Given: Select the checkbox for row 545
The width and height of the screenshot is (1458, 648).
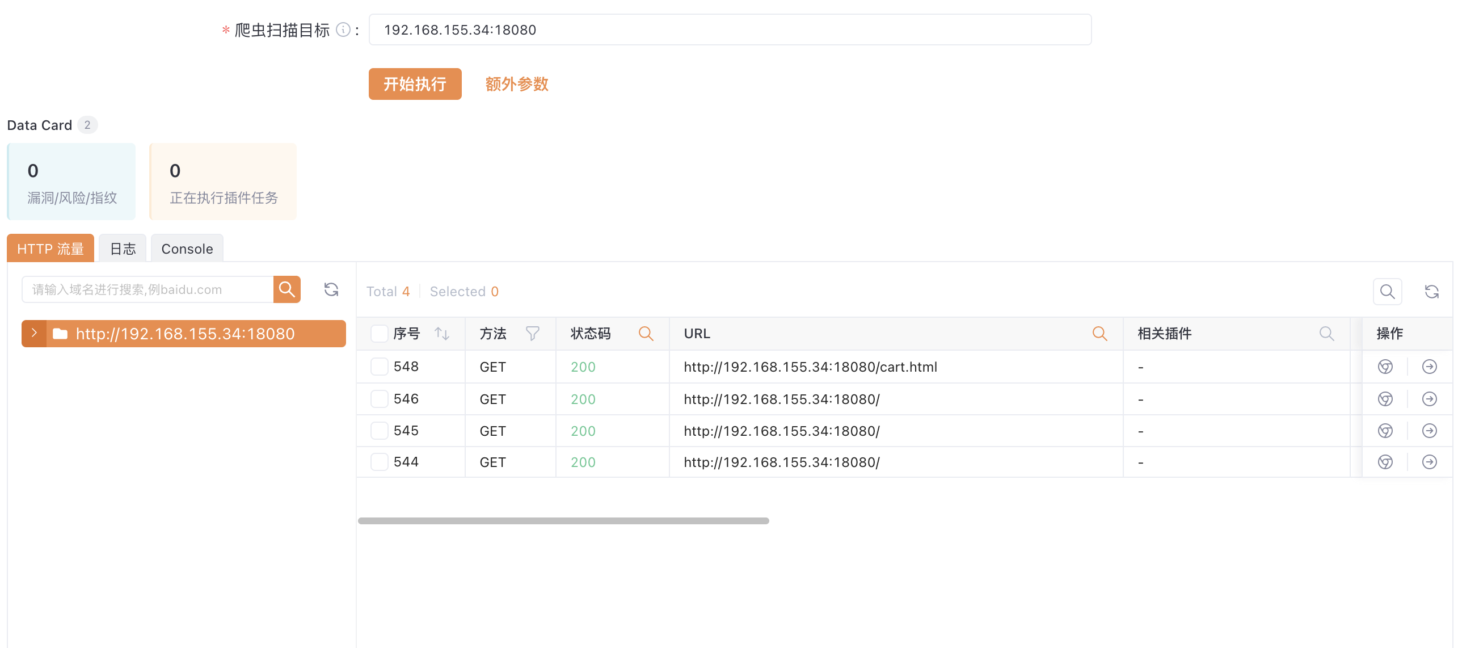Looking at the screenshot, I should pyautogui.click(x=379, y=431).
